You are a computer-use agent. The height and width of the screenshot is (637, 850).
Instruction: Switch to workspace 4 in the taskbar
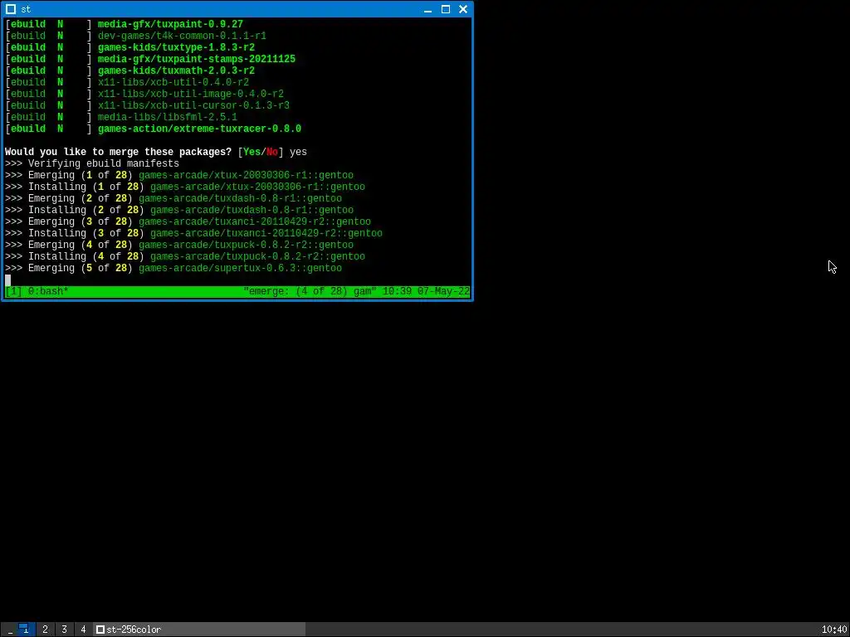83,629
